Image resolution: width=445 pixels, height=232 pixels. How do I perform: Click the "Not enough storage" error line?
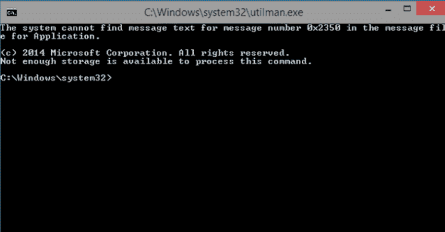click(x=156, y=61)
